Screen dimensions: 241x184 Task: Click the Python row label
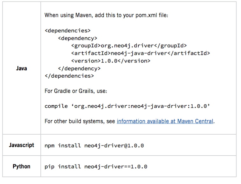21,166
